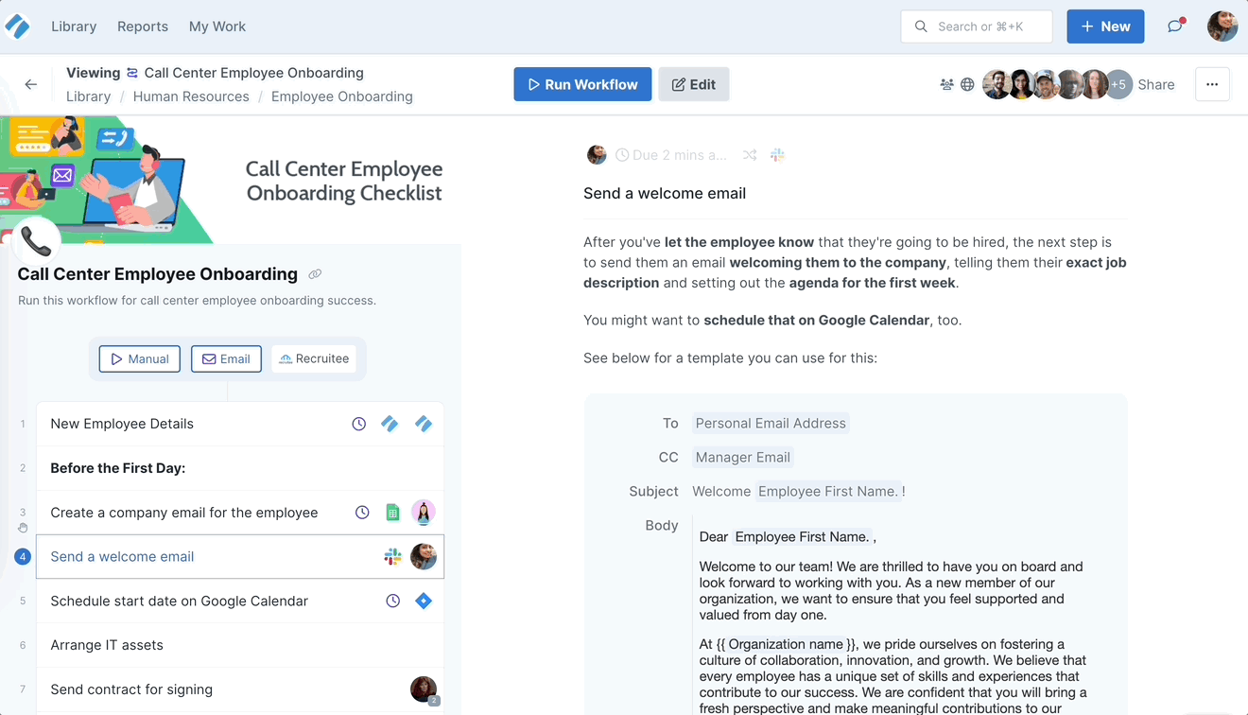Screen dimensions: 1248x715
Task: Click the Human Resources breadcrumb link
Action: point(191,96)
